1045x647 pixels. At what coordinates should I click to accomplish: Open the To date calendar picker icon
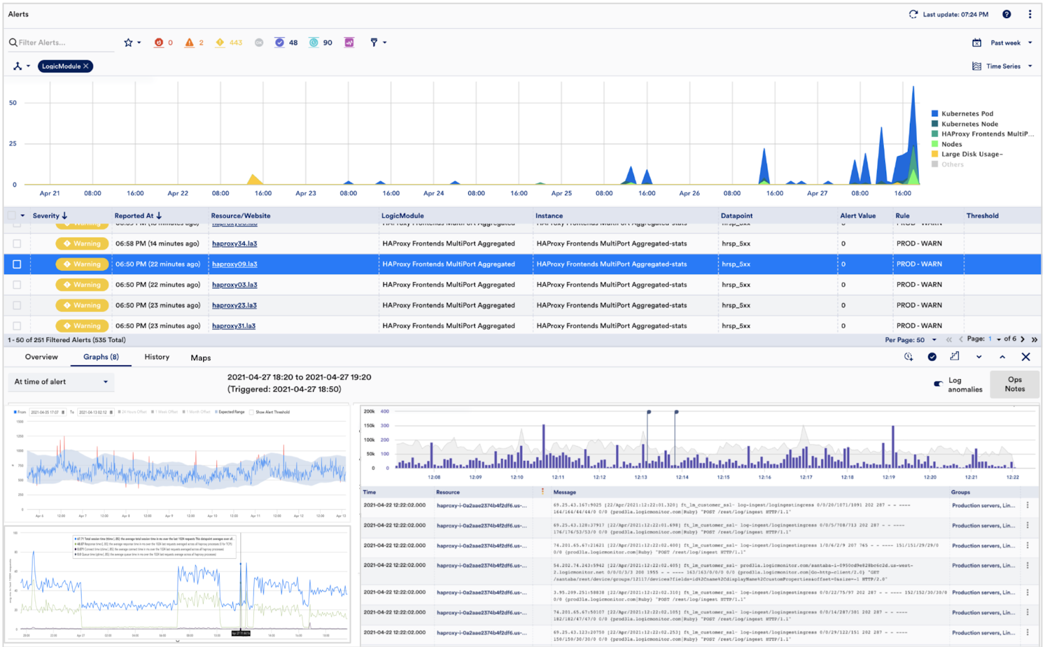click(111, 412)
